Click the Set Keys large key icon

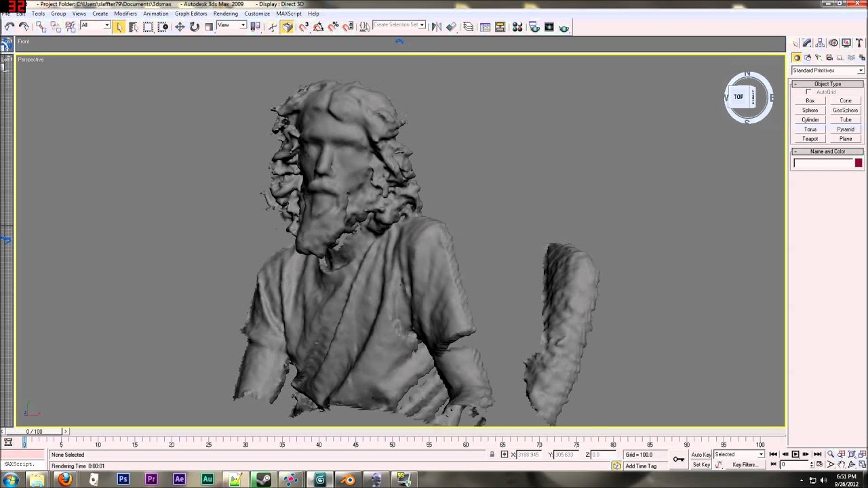(x=678, y=460)
